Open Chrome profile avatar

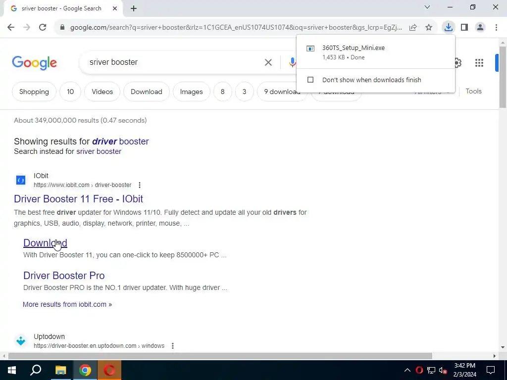[480, 27]
